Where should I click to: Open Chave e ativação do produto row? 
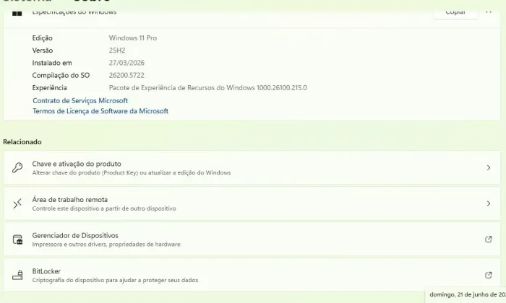252,167
